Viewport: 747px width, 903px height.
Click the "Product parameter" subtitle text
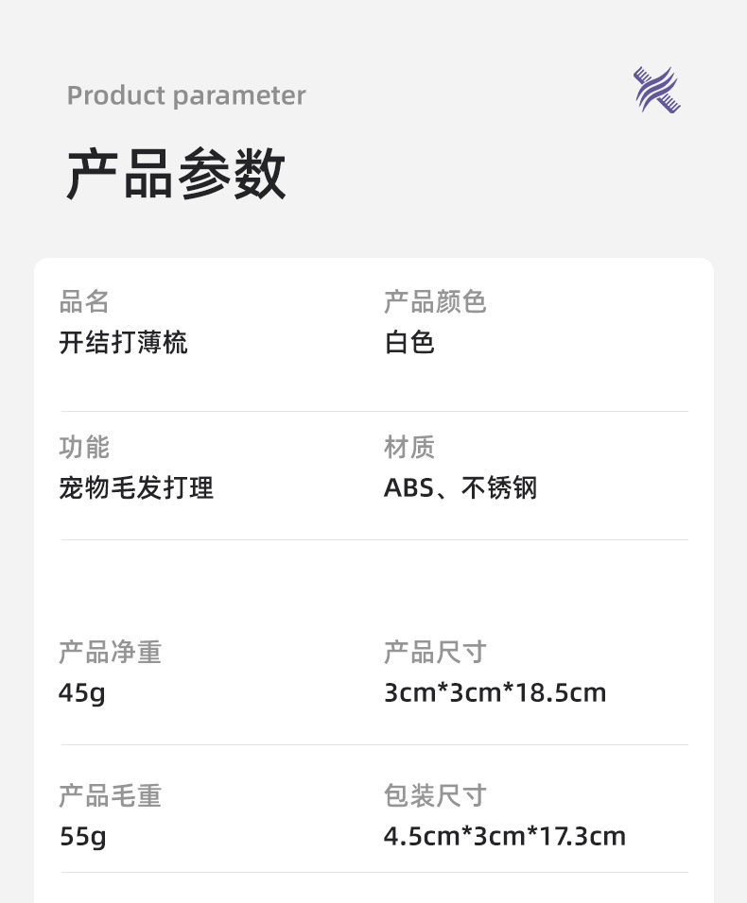point(186,95)
